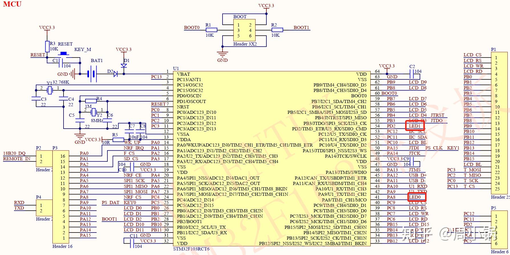Select the PA14/JTCK/SWCLK pin name
This screenshot has width=510, height=255.
[x=346, y=156]
